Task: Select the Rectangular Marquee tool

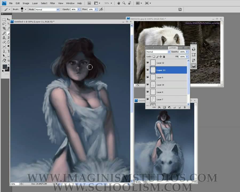Action: coord(4,19)
